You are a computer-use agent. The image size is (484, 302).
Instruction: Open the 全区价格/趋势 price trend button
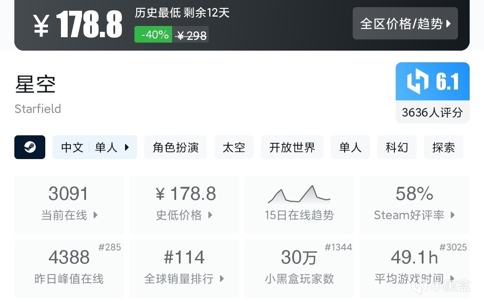[405, 23]
